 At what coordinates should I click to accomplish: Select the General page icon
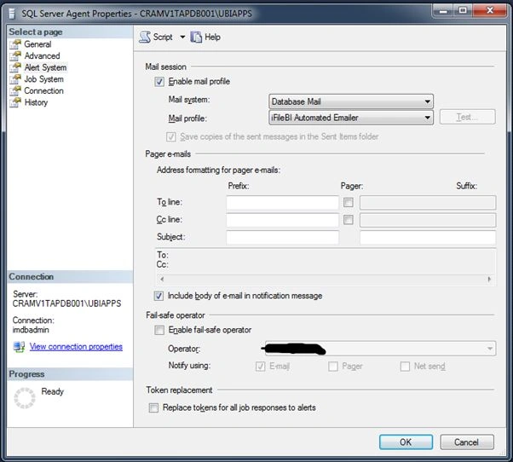15,44
